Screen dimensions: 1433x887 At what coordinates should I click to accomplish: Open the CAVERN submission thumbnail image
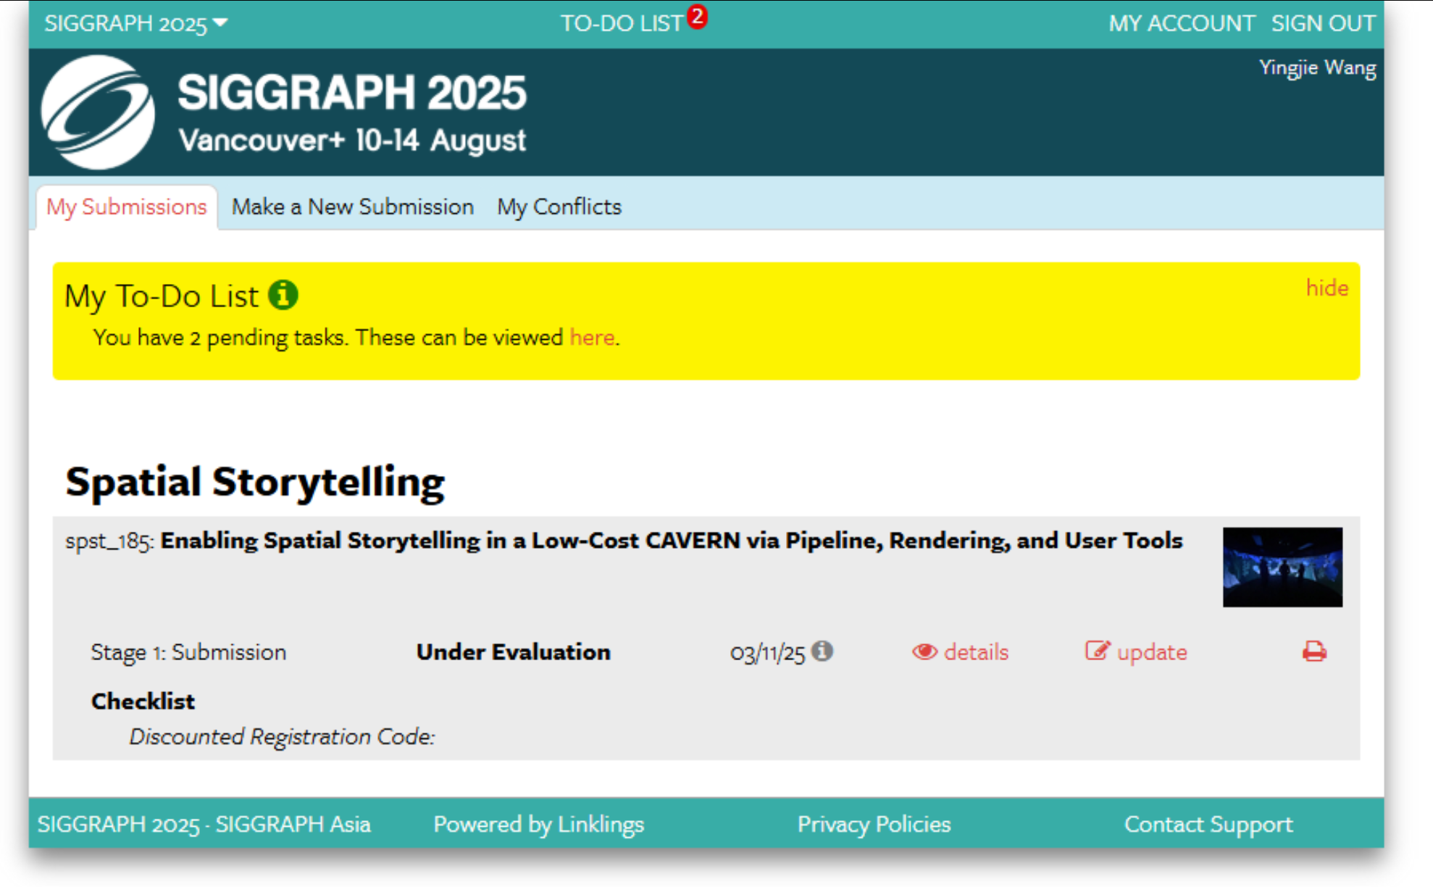(x=1282, y=567)
